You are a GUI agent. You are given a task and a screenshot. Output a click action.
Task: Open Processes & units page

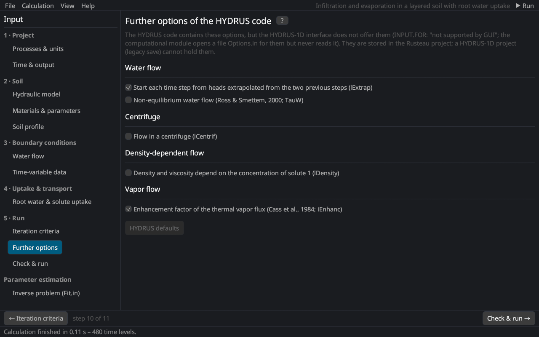pyautogui.click(x=38, y=49)
